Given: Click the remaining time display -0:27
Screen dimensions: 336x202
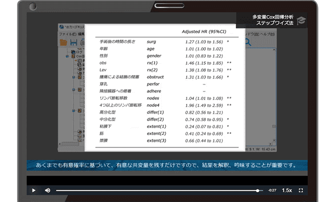Looking at the screenshot, I should coord(272,190).
